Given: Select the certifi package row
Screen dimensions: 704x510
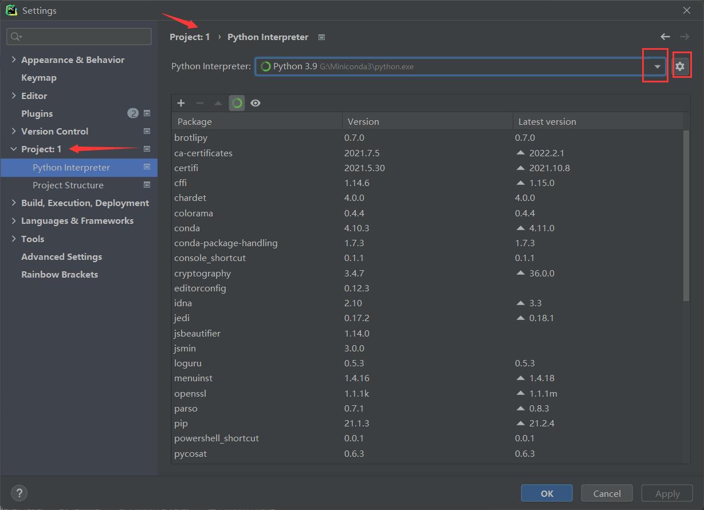Looking at the screenshot, I should 427,168.
